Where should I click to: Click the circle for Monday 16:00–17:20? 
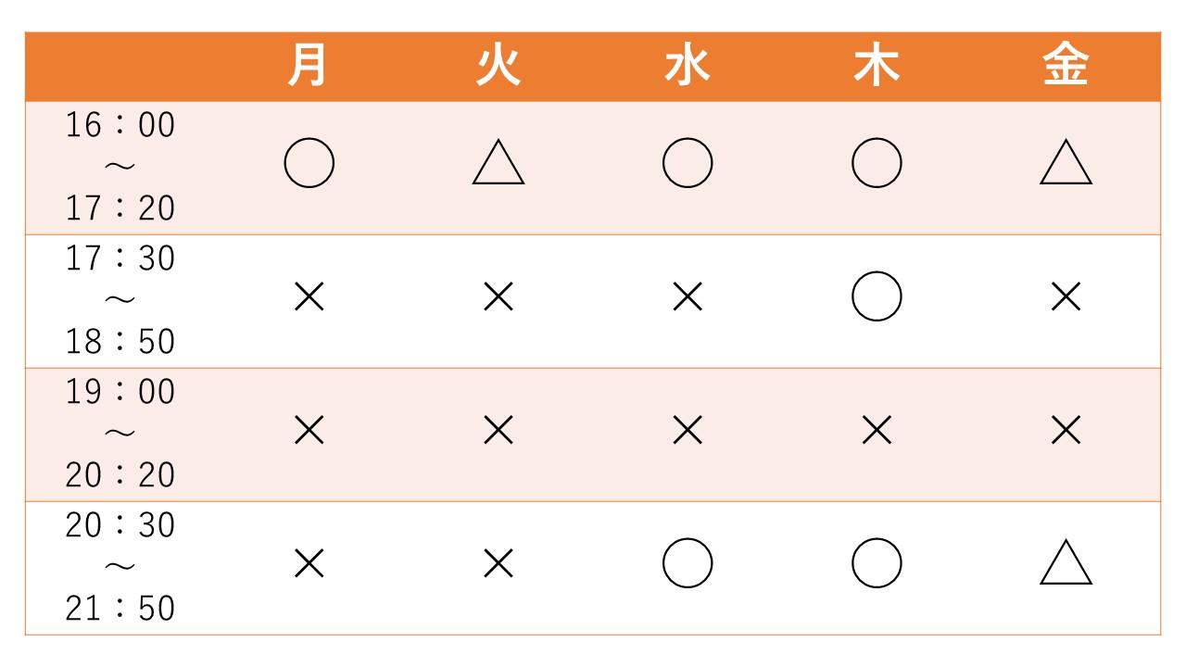tap(309, 164)
